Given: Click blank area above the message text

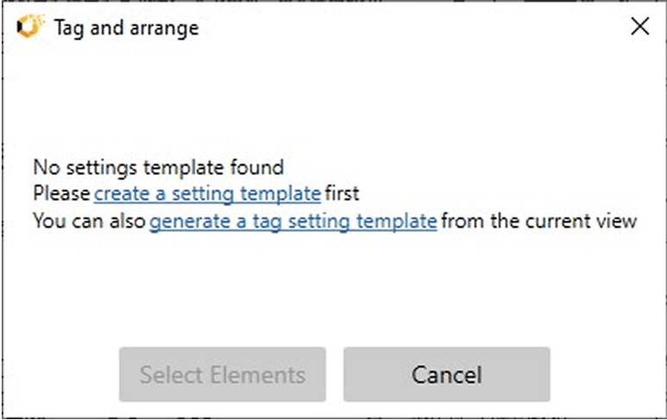Looking at the screenshot, I should (333, 103).
